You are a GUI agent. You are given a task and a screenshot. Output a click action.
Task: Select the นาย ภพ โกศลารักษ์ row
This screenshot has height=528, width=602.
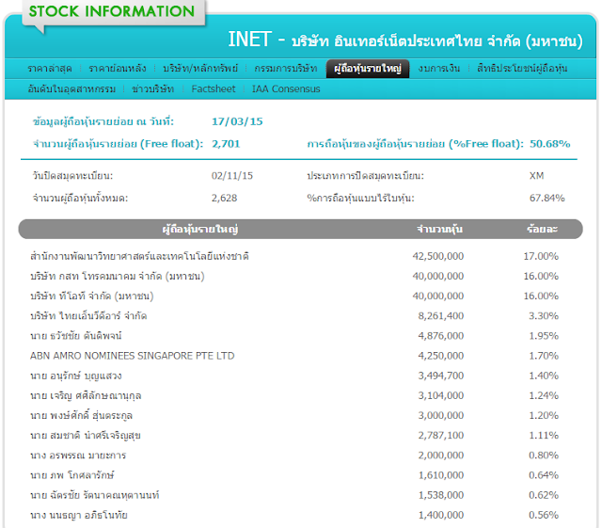294,475
